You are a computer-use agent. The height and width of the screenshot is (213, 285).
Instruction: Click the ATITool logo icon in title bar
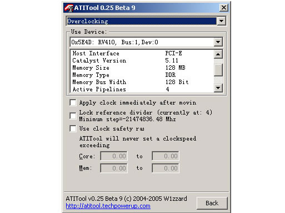69,8
